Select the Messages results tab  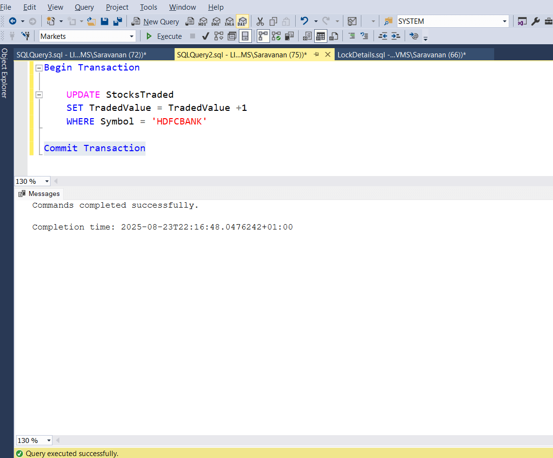click(39, 194)
